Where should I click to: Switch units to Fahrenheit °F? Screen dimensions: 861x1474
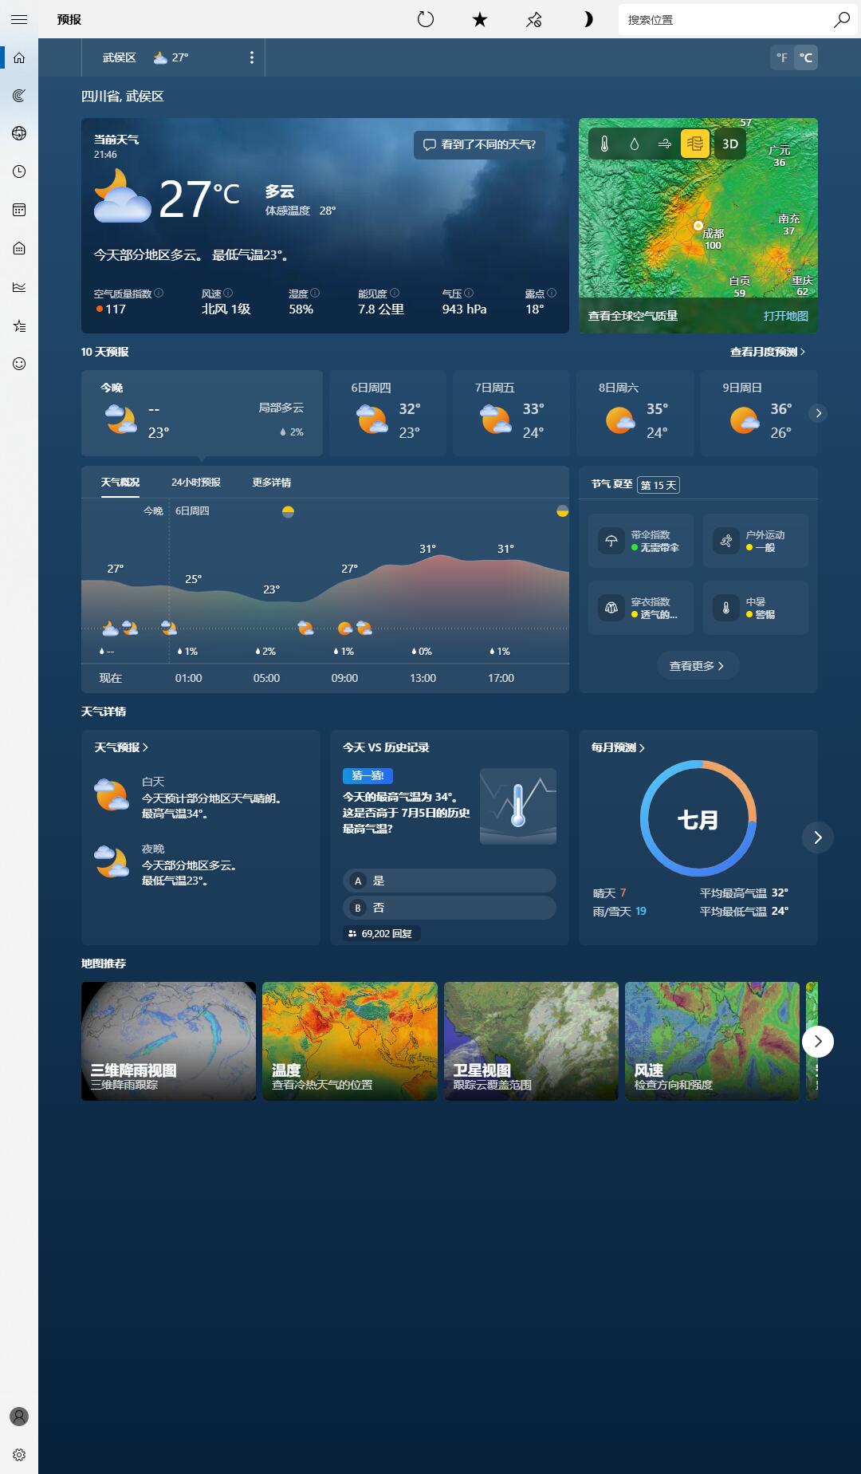(x=782, y=57)
